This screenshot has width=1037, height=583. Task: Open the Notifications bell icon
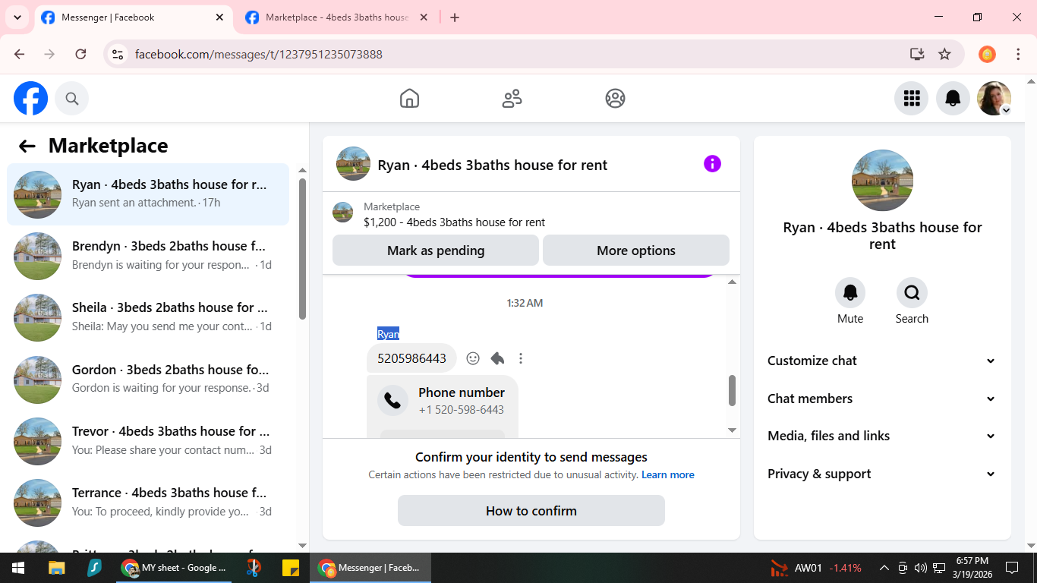pyautogui.click(x=953, y=99)
